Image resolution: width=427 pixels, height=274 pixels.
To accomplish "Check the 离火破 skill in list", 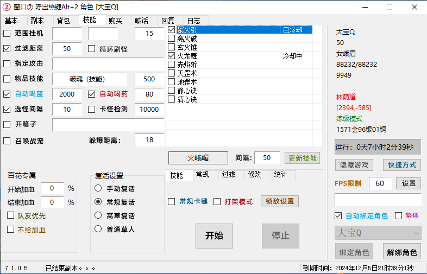I will pyautogui.click(x=172, y=39).
